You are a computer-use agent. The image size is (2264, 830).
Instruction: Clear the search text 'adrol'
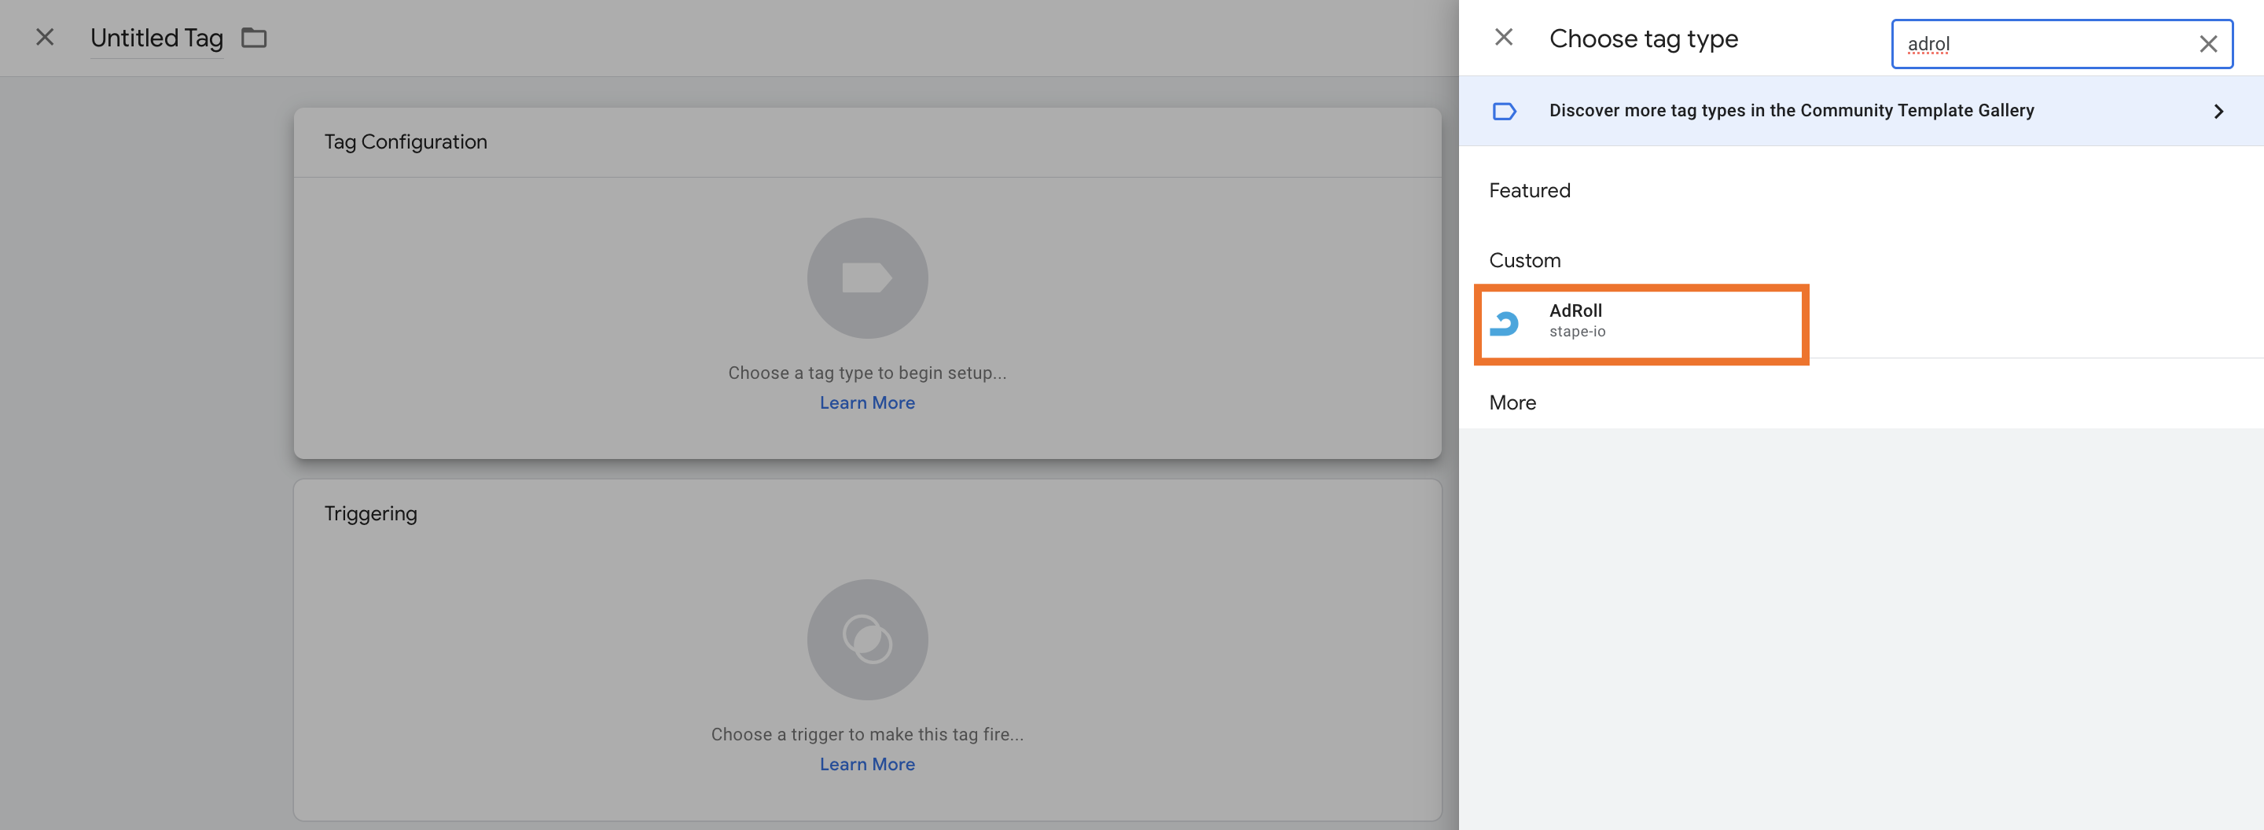pos(2207,44)
